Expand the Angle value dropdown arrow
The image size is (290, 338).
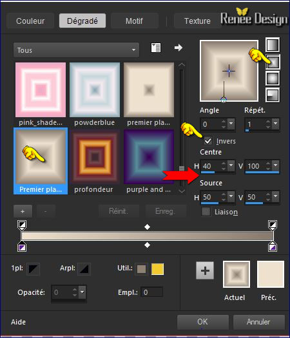231,124
